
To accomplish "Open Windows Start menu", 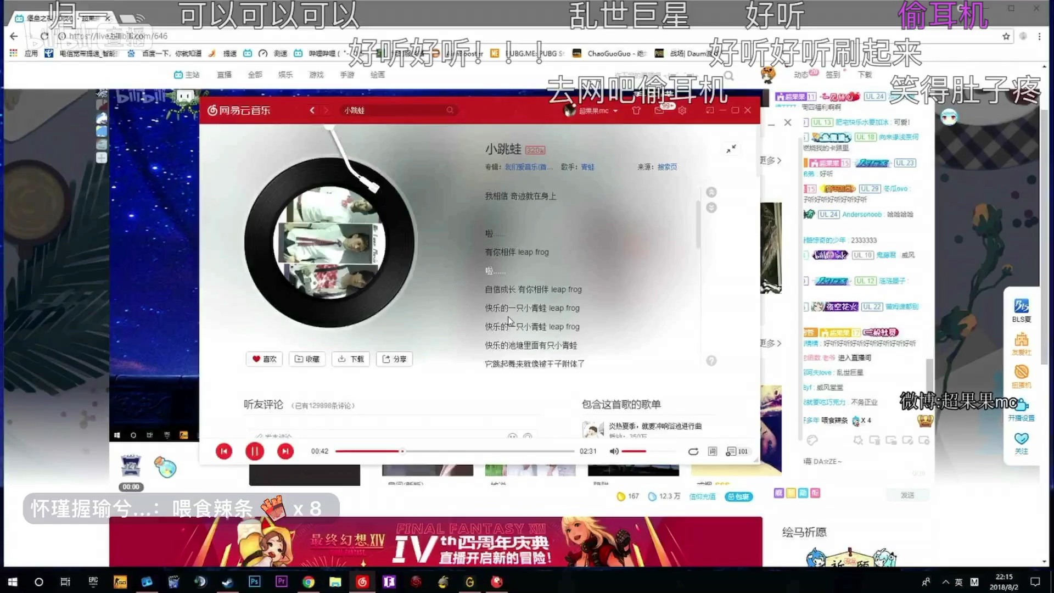I will point(13,582).
